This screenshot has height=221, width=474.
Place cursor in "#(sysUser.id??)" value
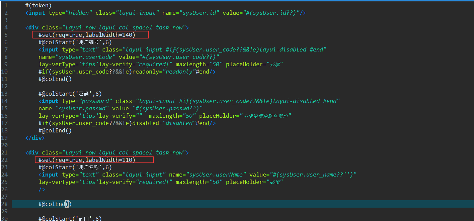pyautogui.click(x=271, y=13)
